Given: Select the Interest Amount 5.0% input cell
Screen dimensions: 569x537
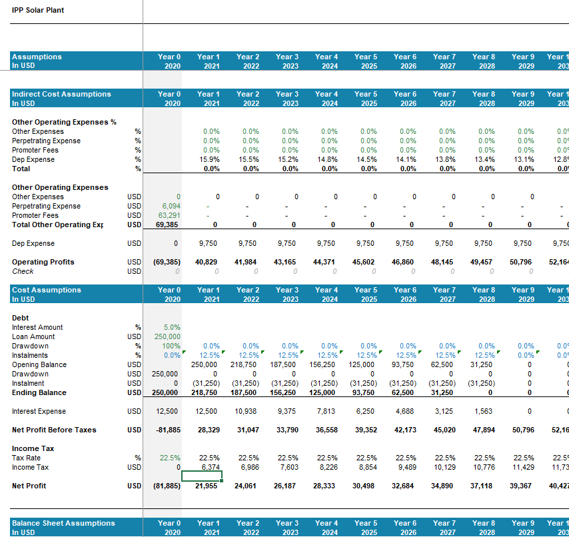Looking at the screenshot, I should (172, 328).
